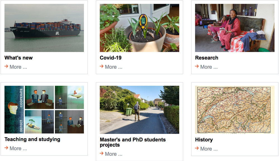Follow the "More ..." link for What's new
This screenshot has height=161, width=279.
18,67
